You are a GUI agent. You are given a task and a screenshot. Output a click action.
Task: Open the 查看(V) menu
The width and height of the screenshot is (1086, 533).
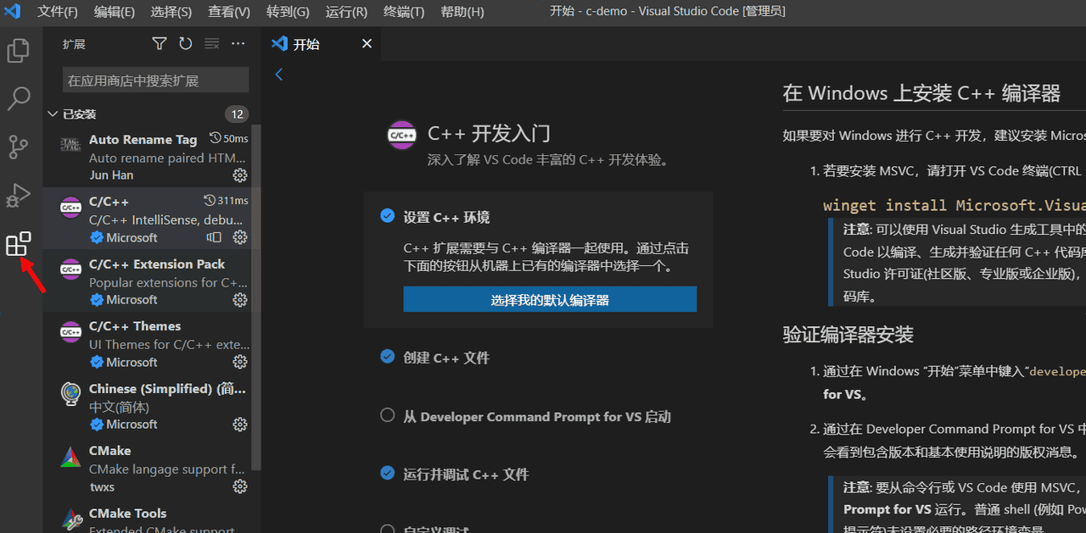[229, 12]
